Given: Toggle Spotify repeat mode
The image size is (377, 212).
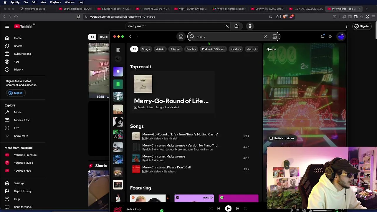Looking at the screenshot, I should [246, 208].
